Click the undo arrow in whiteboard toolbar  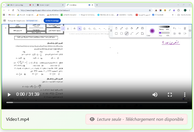click(174, 28)
